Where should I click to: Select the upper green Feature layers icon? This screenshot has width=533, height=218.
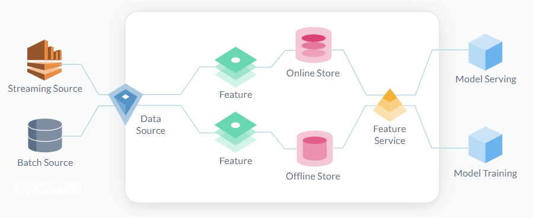tap(235, 68)
